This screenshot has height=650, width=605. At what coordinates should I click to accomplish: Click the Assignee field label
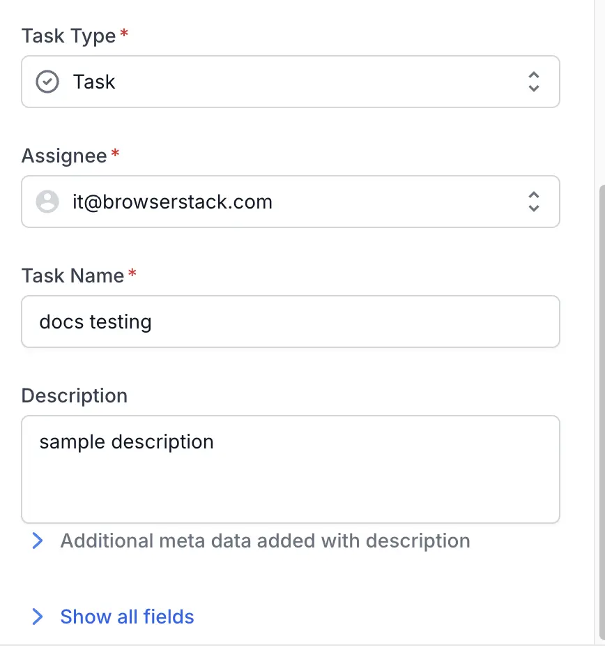point(64,156)
